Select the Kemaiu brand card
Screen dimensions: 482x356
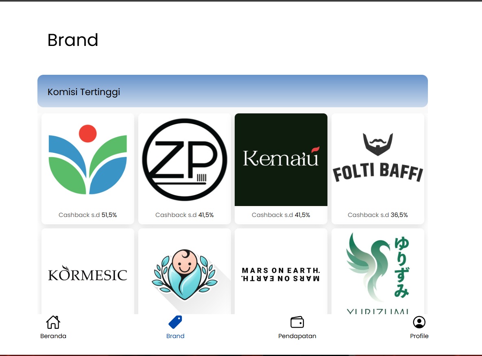[x=281, y=169]
